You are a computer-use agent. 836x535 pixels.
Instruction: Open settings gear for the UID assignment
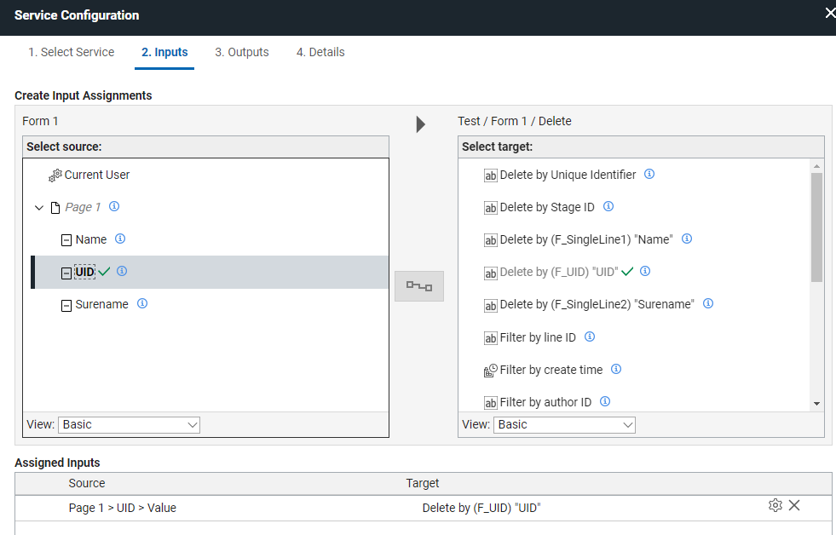(x=775, y=505)
